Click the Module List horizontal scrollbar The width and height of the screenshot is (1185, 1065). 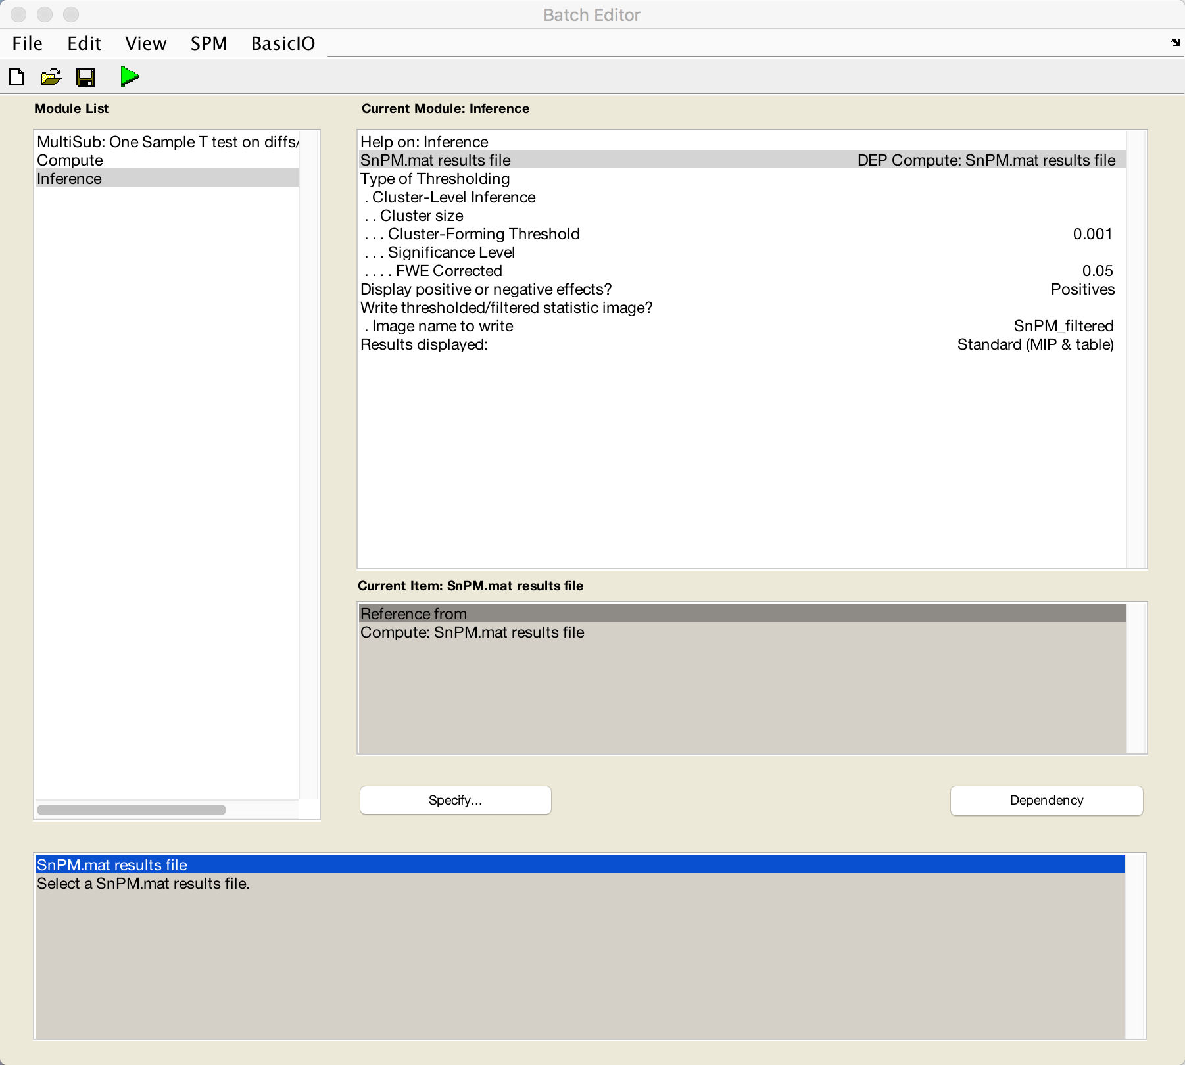click(132, 810)
